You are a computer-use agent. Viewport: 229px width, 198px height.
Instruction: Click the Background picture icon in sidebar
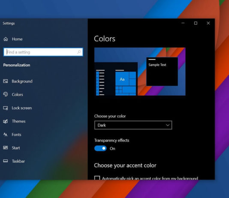click(6, 81)
